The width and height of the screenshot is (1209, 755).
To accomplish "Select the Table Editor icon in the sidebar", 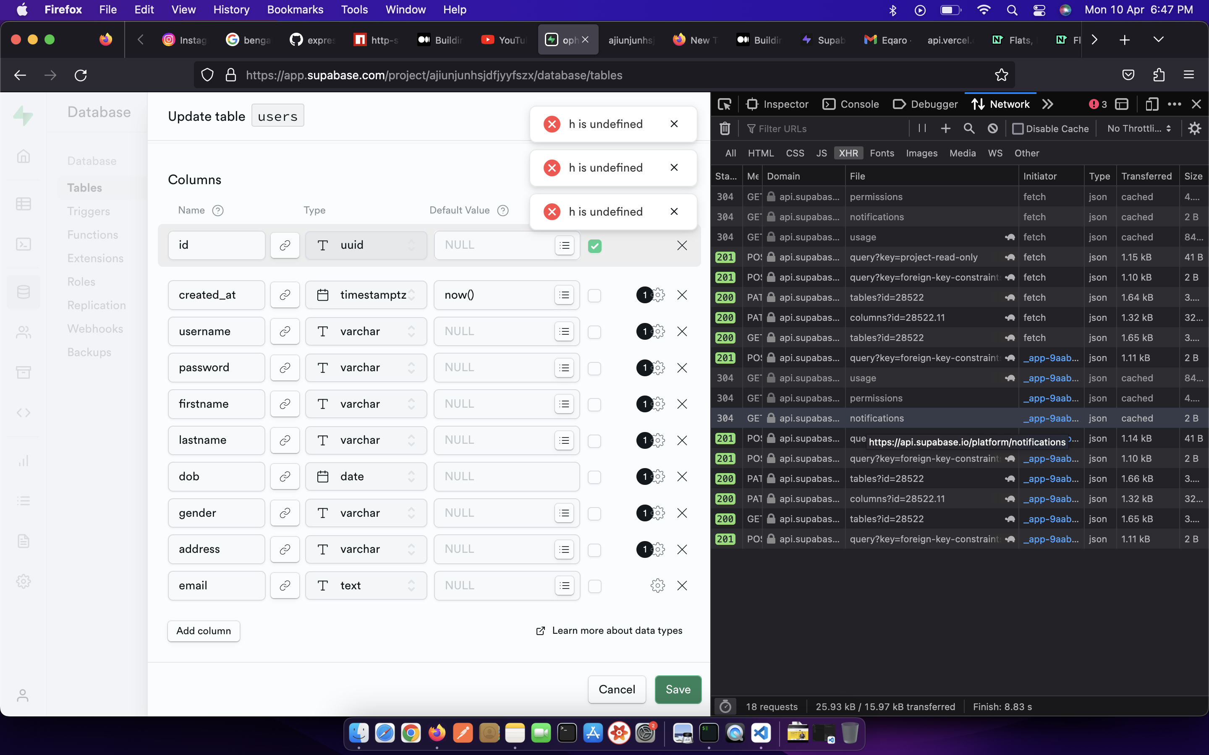I will coord(24,203).
